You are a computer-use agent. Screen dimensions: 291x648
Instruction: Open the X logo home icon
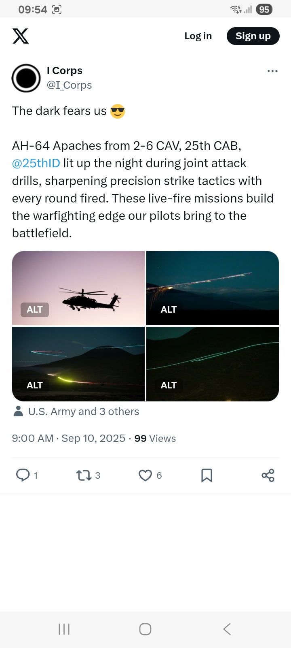(x=21, y=36)
